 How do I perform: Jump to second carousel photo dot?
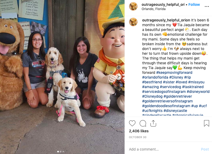click(61, 152)
